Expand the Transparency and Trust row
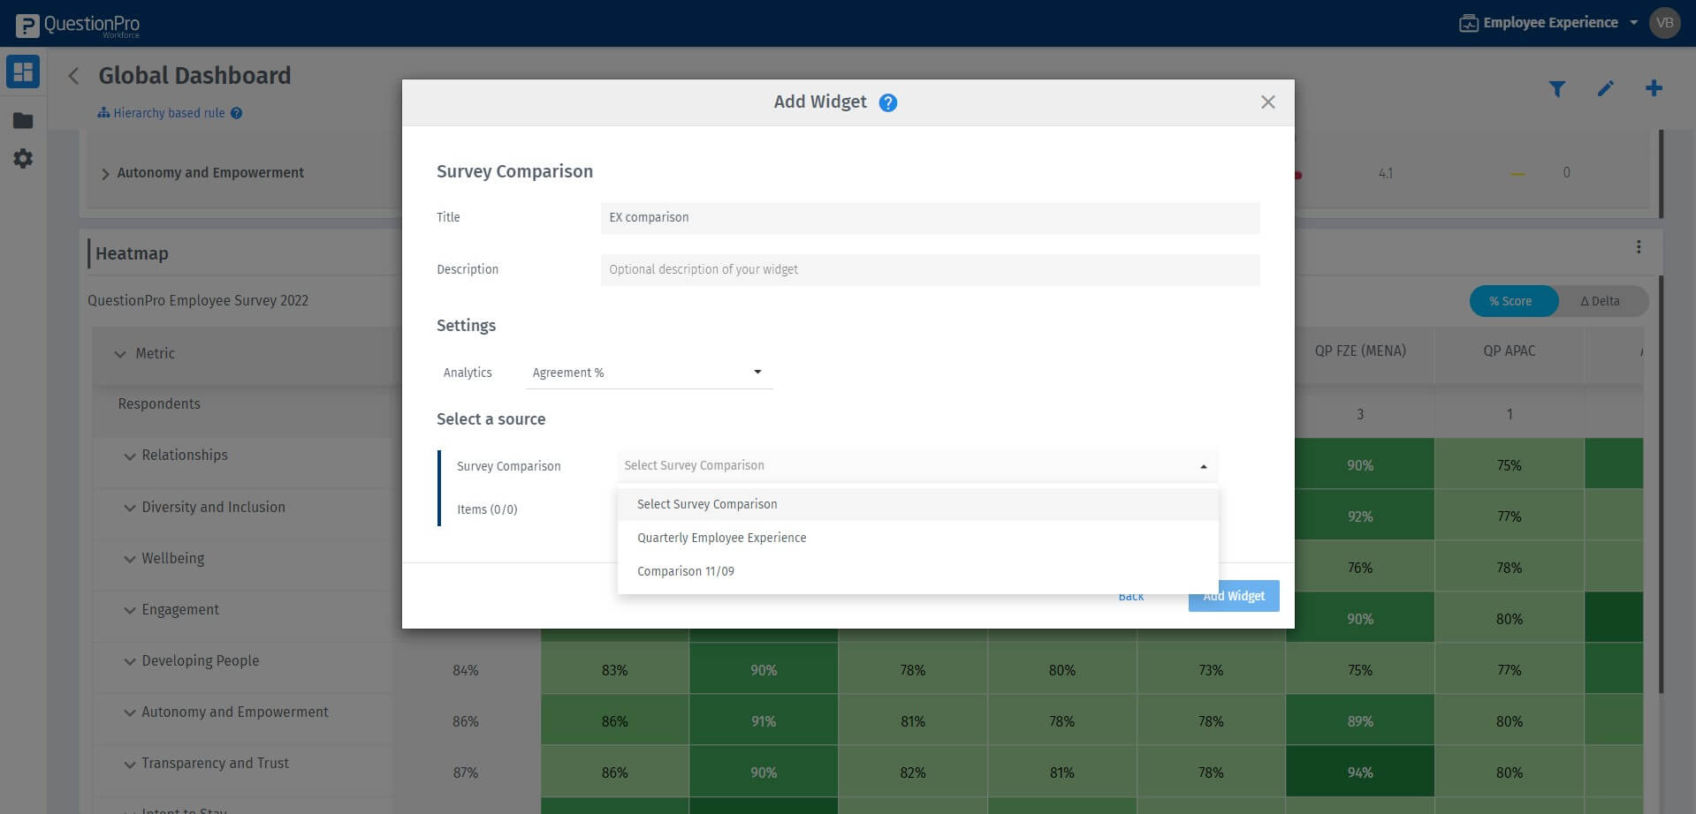 pos(130,765)
